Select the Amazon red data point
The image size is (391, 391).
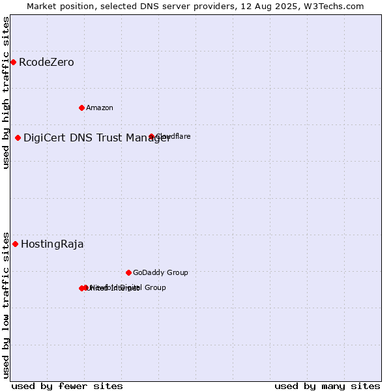pos(81,108)
